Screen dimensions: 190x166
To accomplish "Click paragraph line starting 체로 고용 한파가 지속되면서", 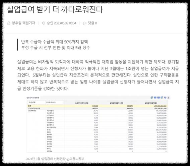I will pyautogui.click(x=98, y=69).
